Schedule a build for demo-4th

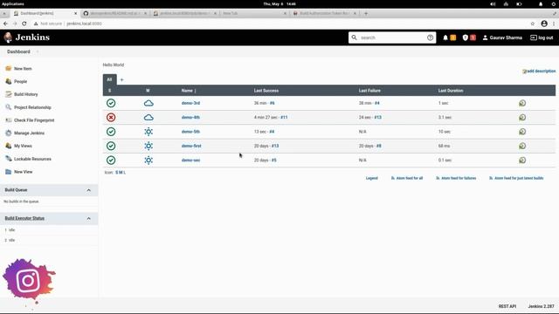522,117
